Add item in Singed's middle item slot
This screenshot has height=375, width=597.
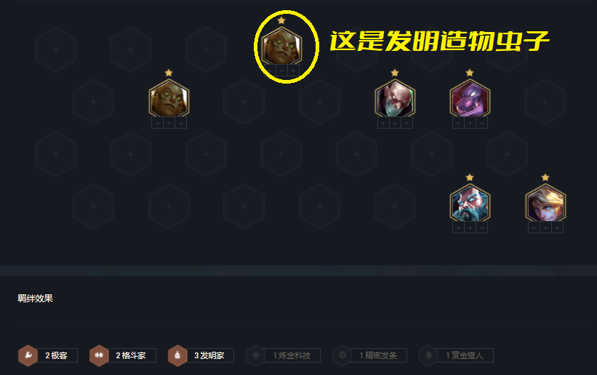pyautogui.click(x=395, y=123)
